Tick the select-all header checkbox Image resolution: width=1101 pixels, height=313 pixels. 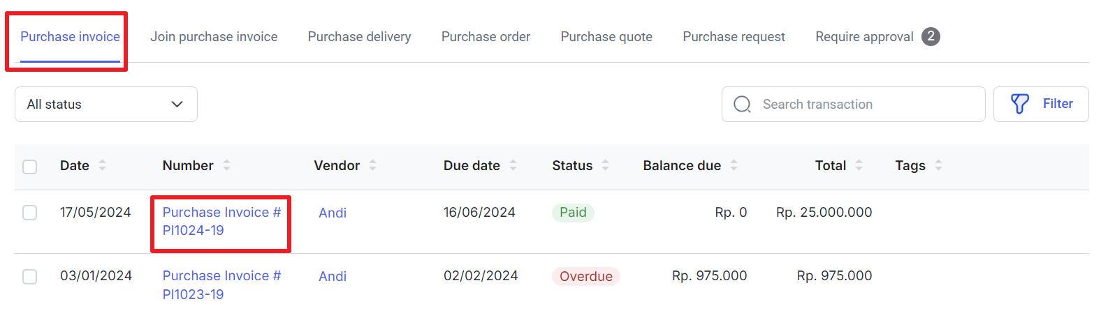coord(29,167)
